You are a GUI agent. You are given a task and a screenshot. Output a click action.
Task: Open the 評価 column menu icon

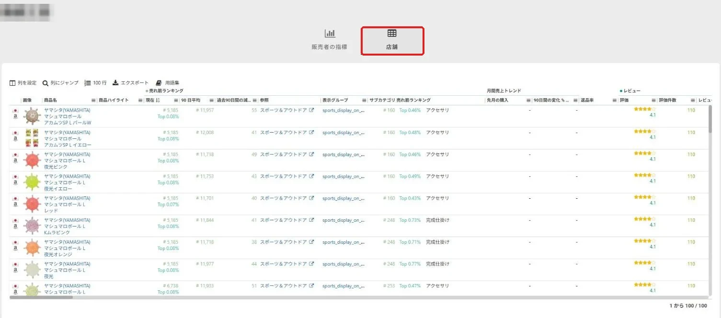pyautogui.click(x=653, y=100)
